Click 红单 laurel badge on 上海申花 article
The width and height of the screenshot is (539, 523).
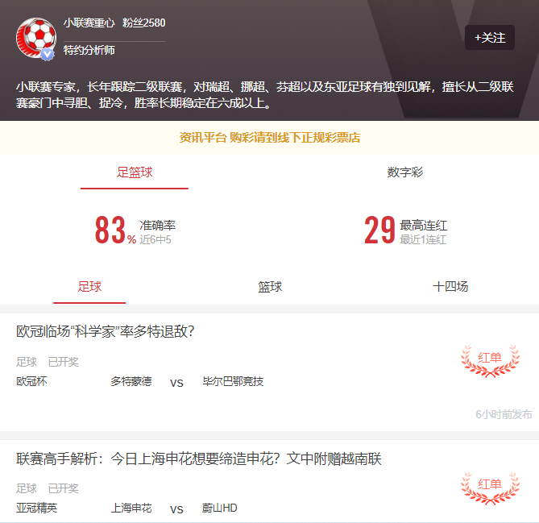pyautogui.click(x=490, y=488)
